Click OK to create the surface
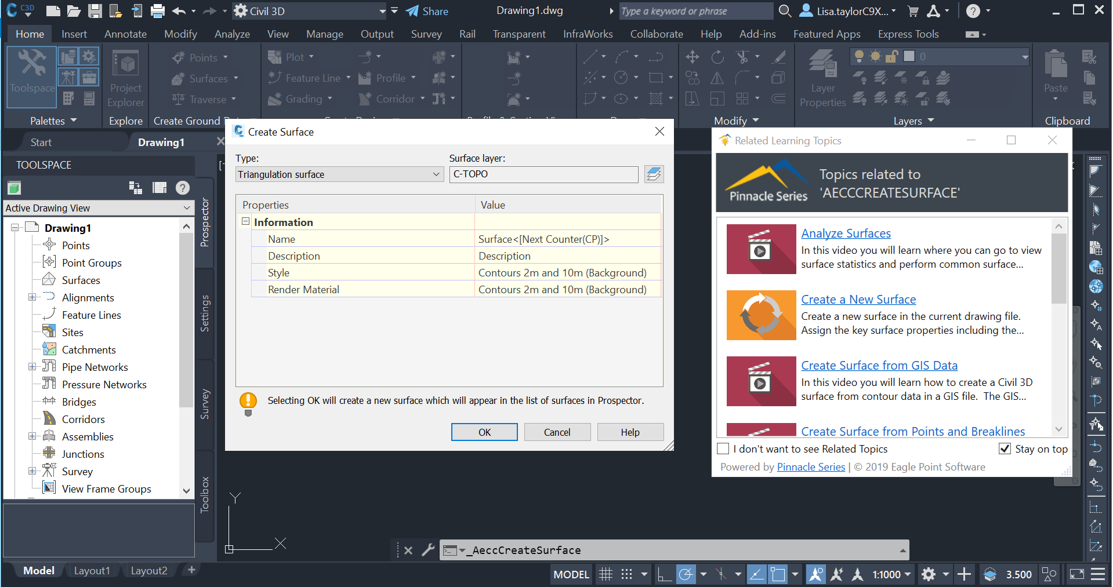The image size is (1113, 587). pos(484,432)
